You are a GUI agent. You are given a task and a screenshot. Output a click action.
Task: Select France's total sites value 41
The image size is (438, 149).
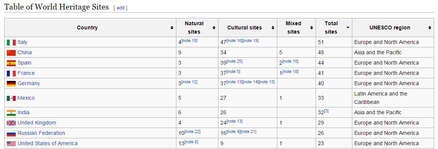click(321, 73)
